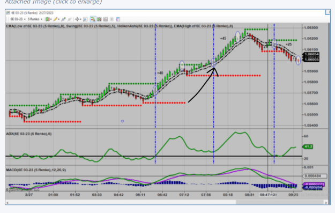The width and height of the screenshot is (335, 213).
Task: Click the 08:47:12 crosshair time marker
Action: tap(268, 195)
